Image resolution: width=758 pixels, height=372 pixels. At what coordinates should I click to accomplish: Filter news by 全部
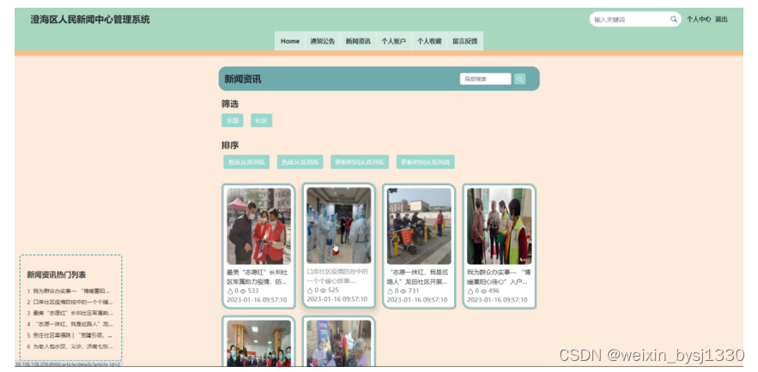pyautogui.click(x=233, y=121)
